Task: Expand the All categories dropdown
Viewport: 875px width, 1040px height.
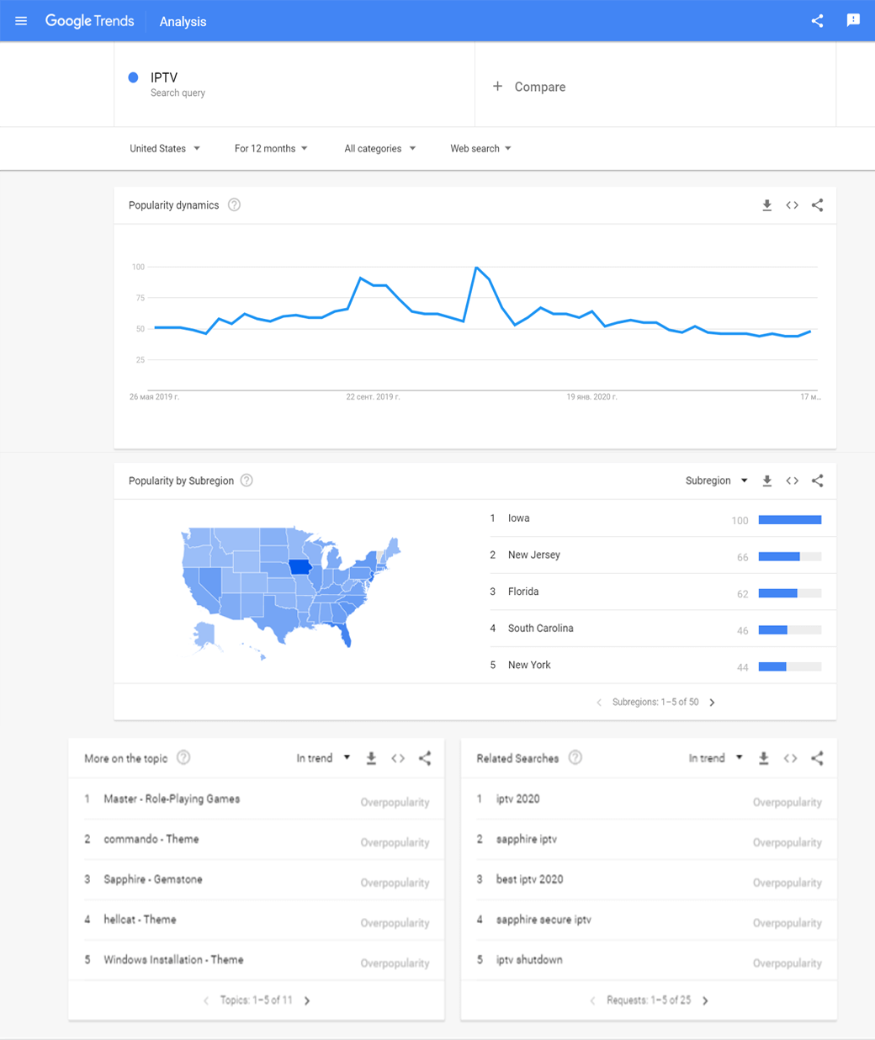Action: coord(379,148)
